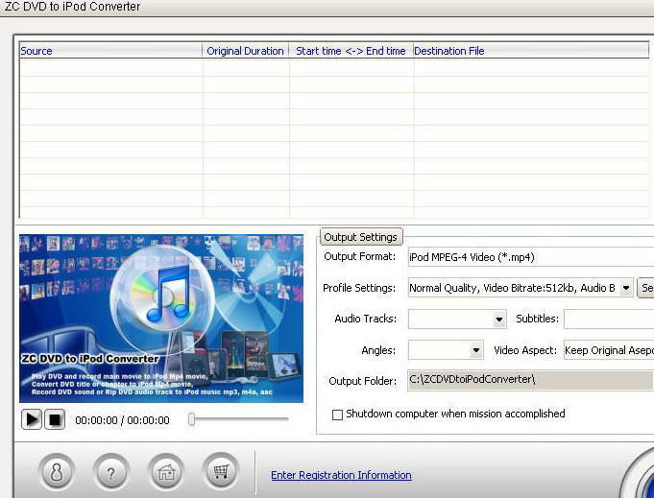Screen dimensions: 654x498
Task: Open the purchase shopping cart icon
Action: click(221, 471)
